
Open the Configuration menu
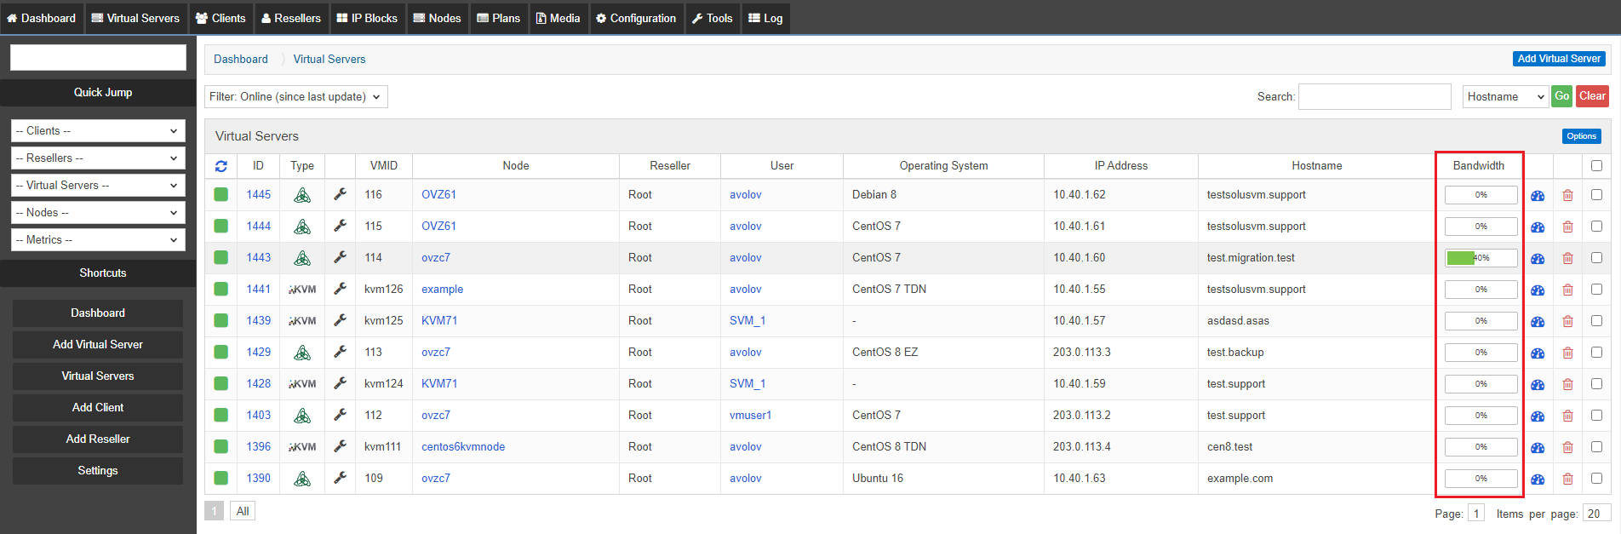tap(636, 18)
